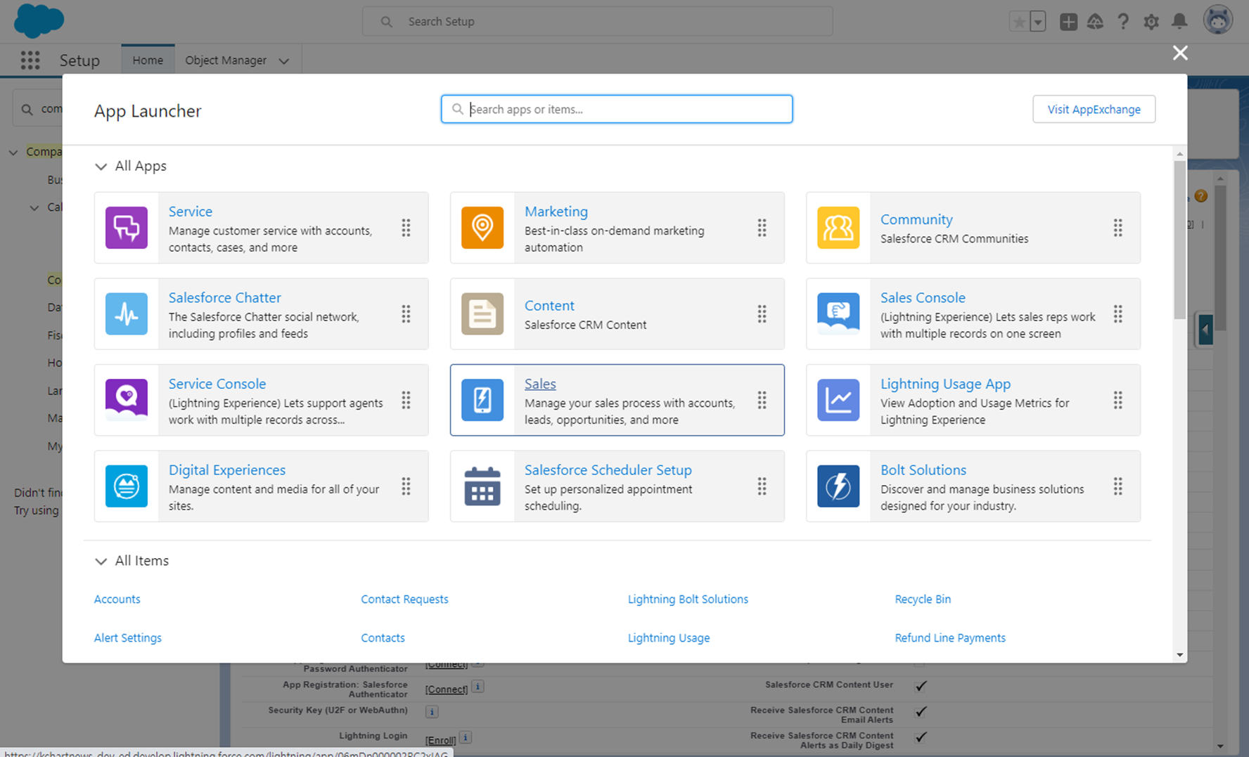
Task: Click the drag handle on Bolt Solutions tile
Action: click(x=1117, y=486)
